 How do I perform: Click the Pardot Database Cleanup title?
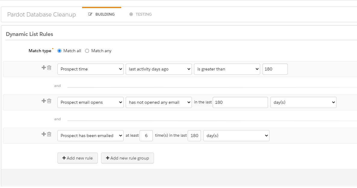42,14
